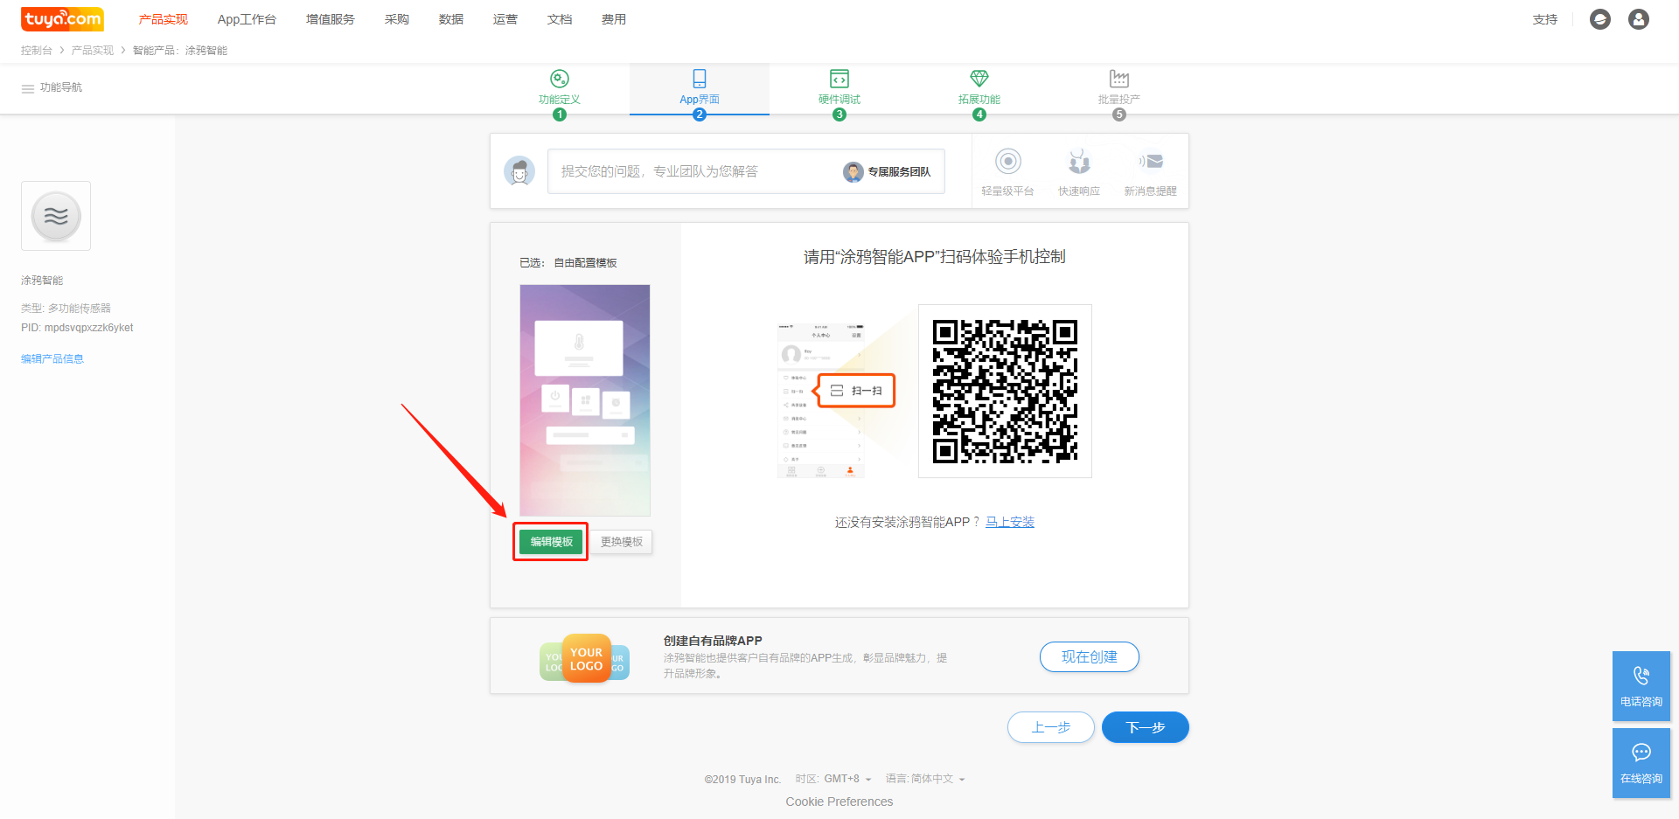Click the YOUR LOGO brand image
Screen dimensions: 1679x819
point(585,658)
